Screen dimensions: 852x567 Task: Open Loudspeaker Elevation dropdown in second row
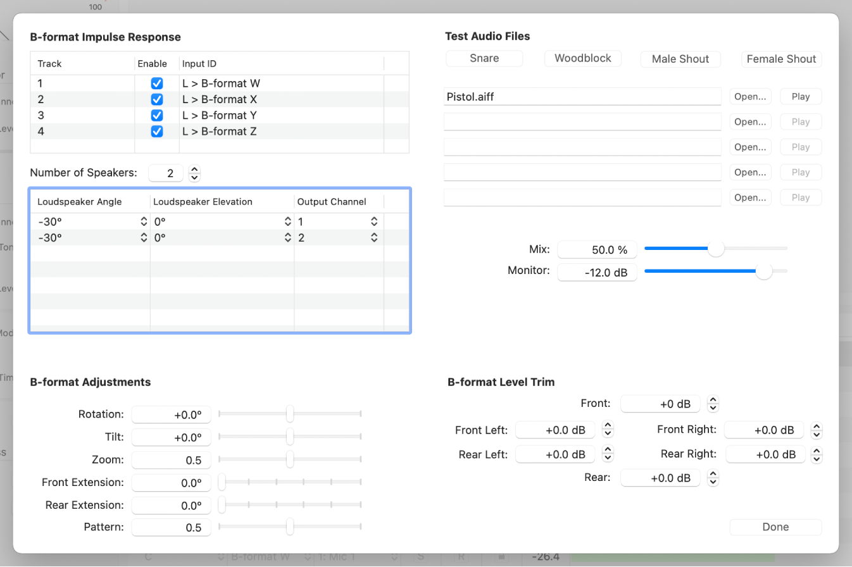tap(286, 238)
